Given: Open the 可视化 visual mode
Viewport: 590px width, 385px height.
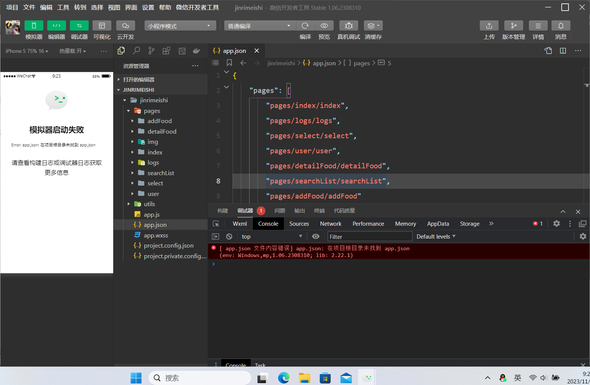Looking at the screenshot, I should [102, 26].
